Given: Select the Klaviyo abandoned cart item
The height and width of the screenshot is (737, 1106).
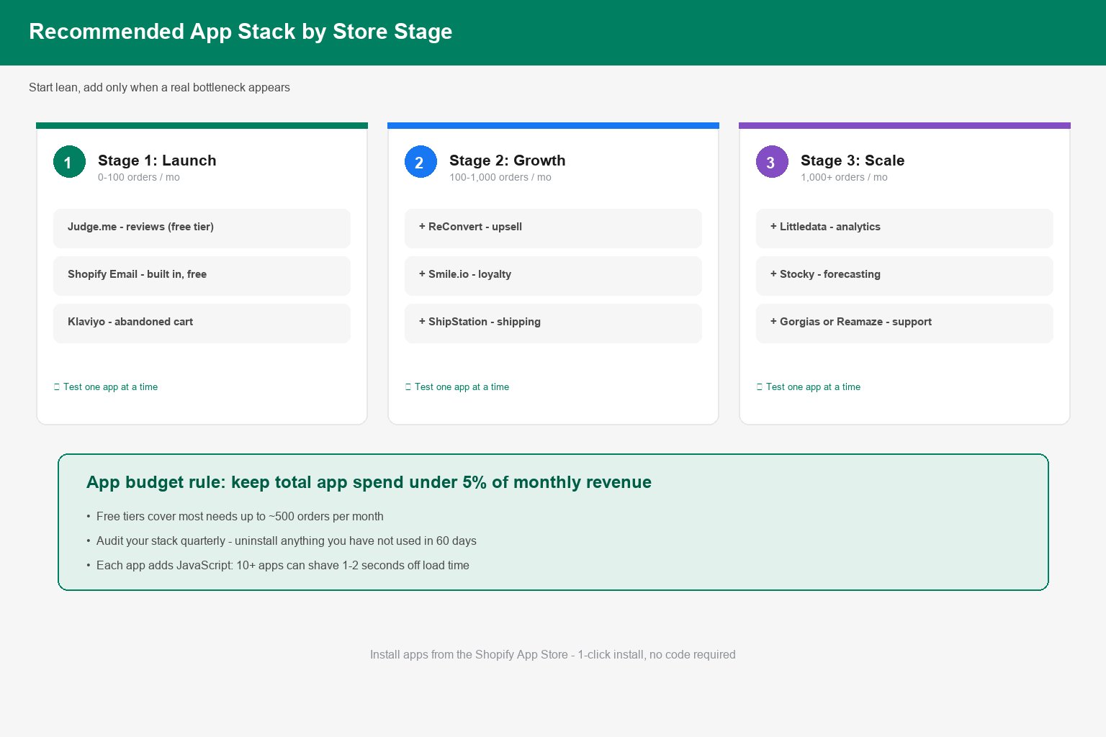Looking at the screenshot, I should [202, 323].
